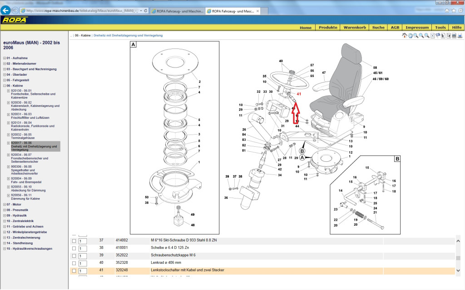Collapse 06 - Kabine node
The height and width of the screenshot is (290, 465).
tap(5, 86)
